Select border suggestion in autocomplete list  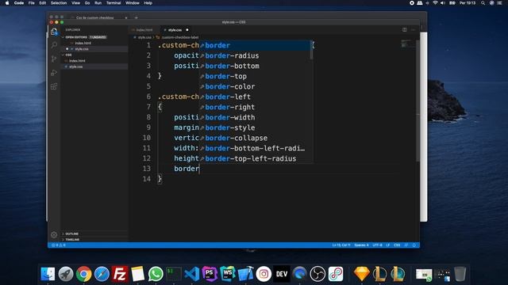255,46
